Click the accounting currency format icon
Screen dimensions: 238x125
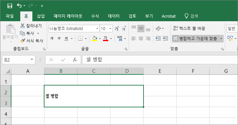230,39
